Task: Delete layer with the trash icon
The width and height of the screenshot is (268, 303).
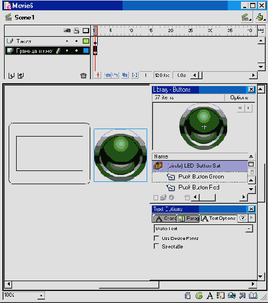Action: 83,76
